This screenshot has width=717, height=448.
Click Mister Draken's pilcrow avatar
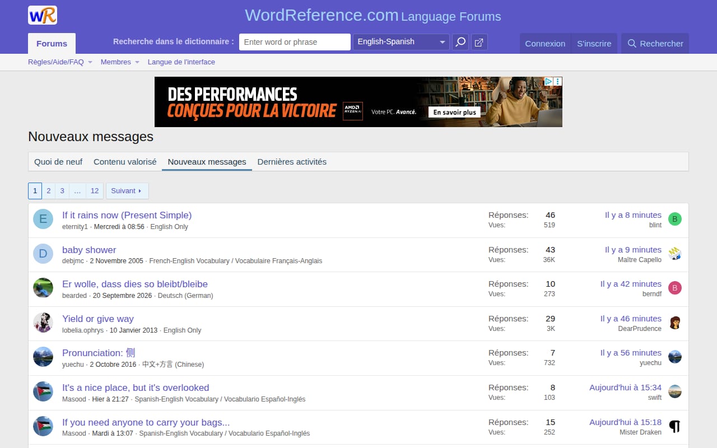675,427
